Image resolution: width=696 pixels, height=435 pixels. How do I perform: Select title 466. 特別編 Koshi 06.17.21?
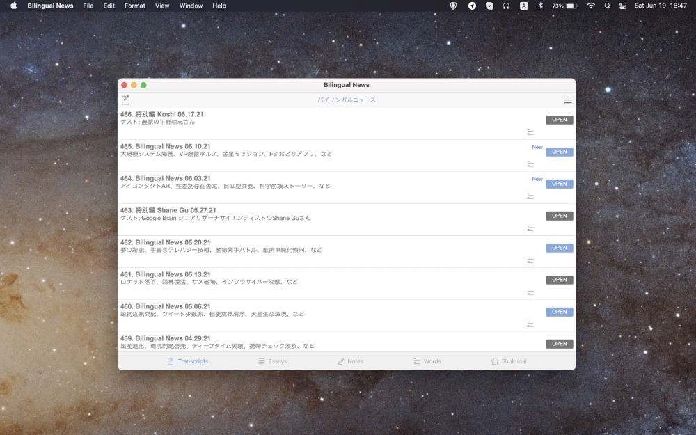pos(161,114)
